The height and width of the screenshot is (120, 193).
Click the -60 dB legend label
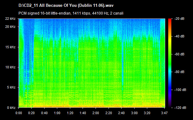click(179, 54)
